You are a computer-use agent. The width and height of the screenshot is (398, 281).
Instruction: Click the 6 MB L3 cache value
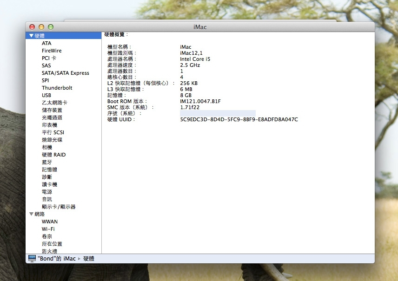(x=186, y=89)
